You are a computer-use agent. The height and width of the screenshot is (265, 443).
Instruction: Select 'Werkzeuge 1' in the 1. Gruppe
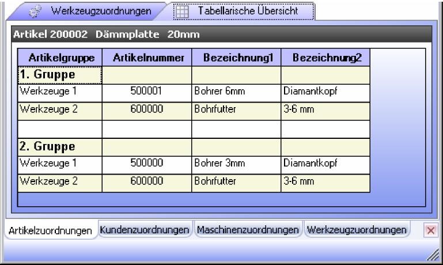tap(60, 93)
